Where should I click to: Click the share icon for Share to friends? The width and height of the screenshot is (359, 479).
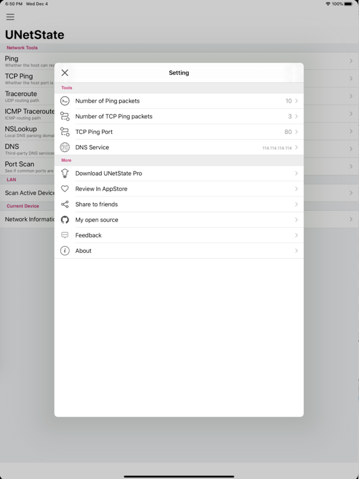pyautogui.click(x=65, y=204)
